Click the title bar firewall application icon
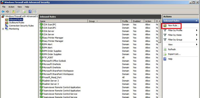Screen dimensions: 200x98 pos(2,2)
